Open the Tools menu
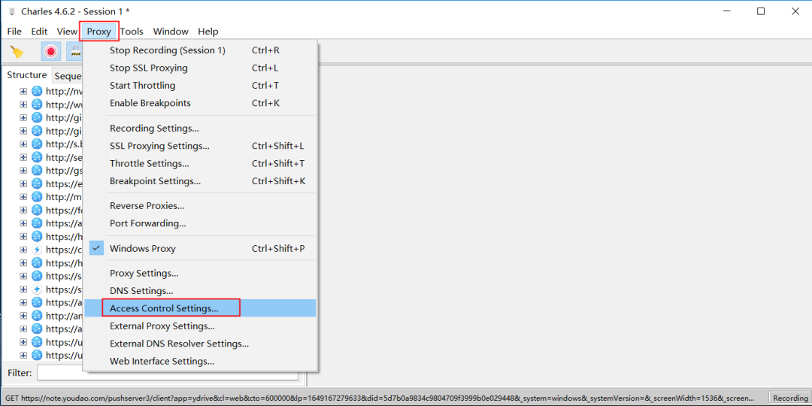Screen dimensions: 812x406 pos(132,32)
